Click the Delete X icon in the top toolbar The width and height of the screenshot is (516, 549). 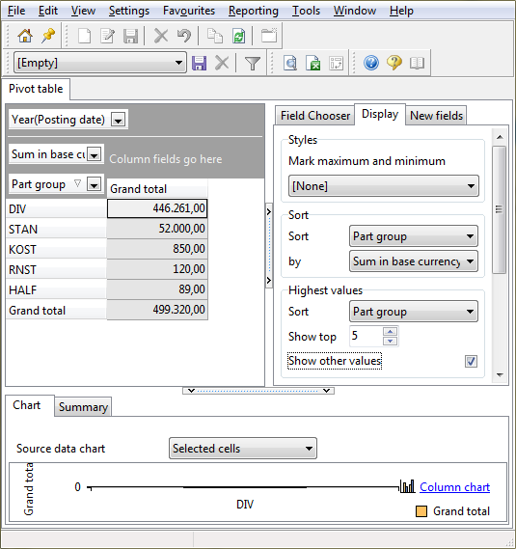(x=161, y=36)
